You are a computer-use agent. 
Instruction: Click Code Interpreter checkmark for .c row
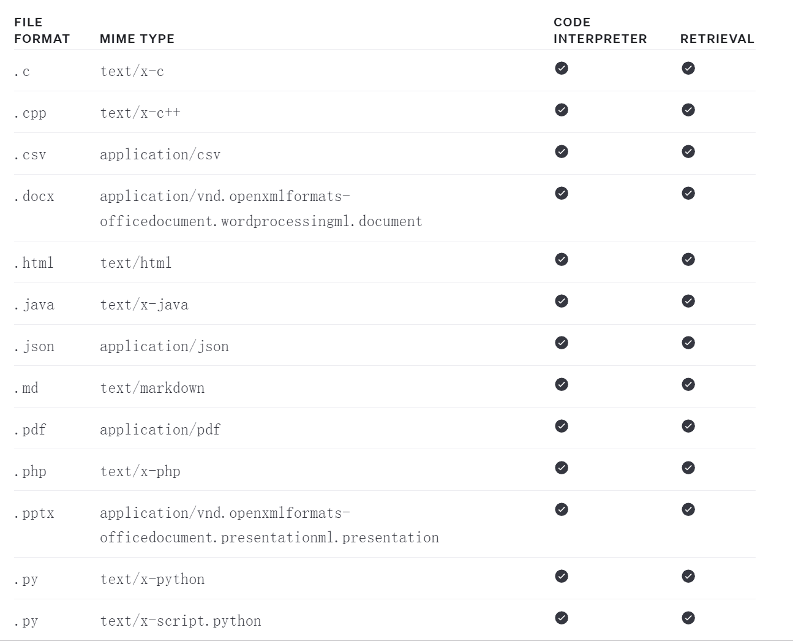click(562, 68)
